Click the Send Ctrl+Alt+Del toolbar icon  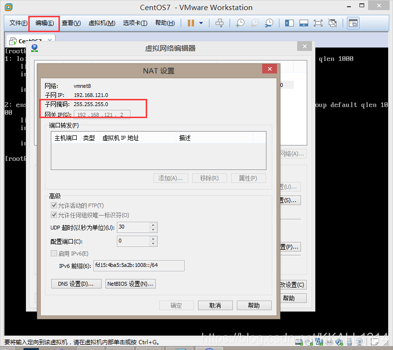220,23
